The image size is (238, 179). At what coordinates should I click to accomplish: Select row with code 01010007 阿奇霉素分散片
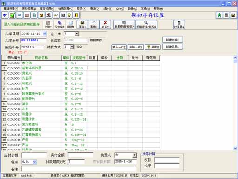(x=81, y=94)
